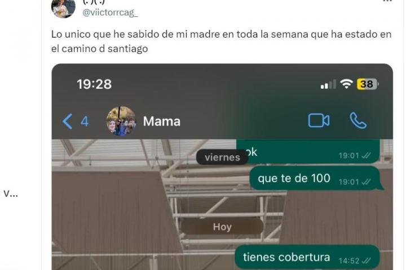Screen dimensions: 406x270
Task: Tap the blue back chevron arrow
Action: click(67, 121)
